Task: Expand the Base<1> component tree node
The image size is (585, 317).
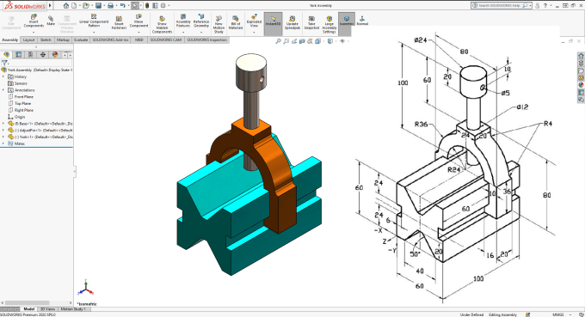Action: click(3, 124)
